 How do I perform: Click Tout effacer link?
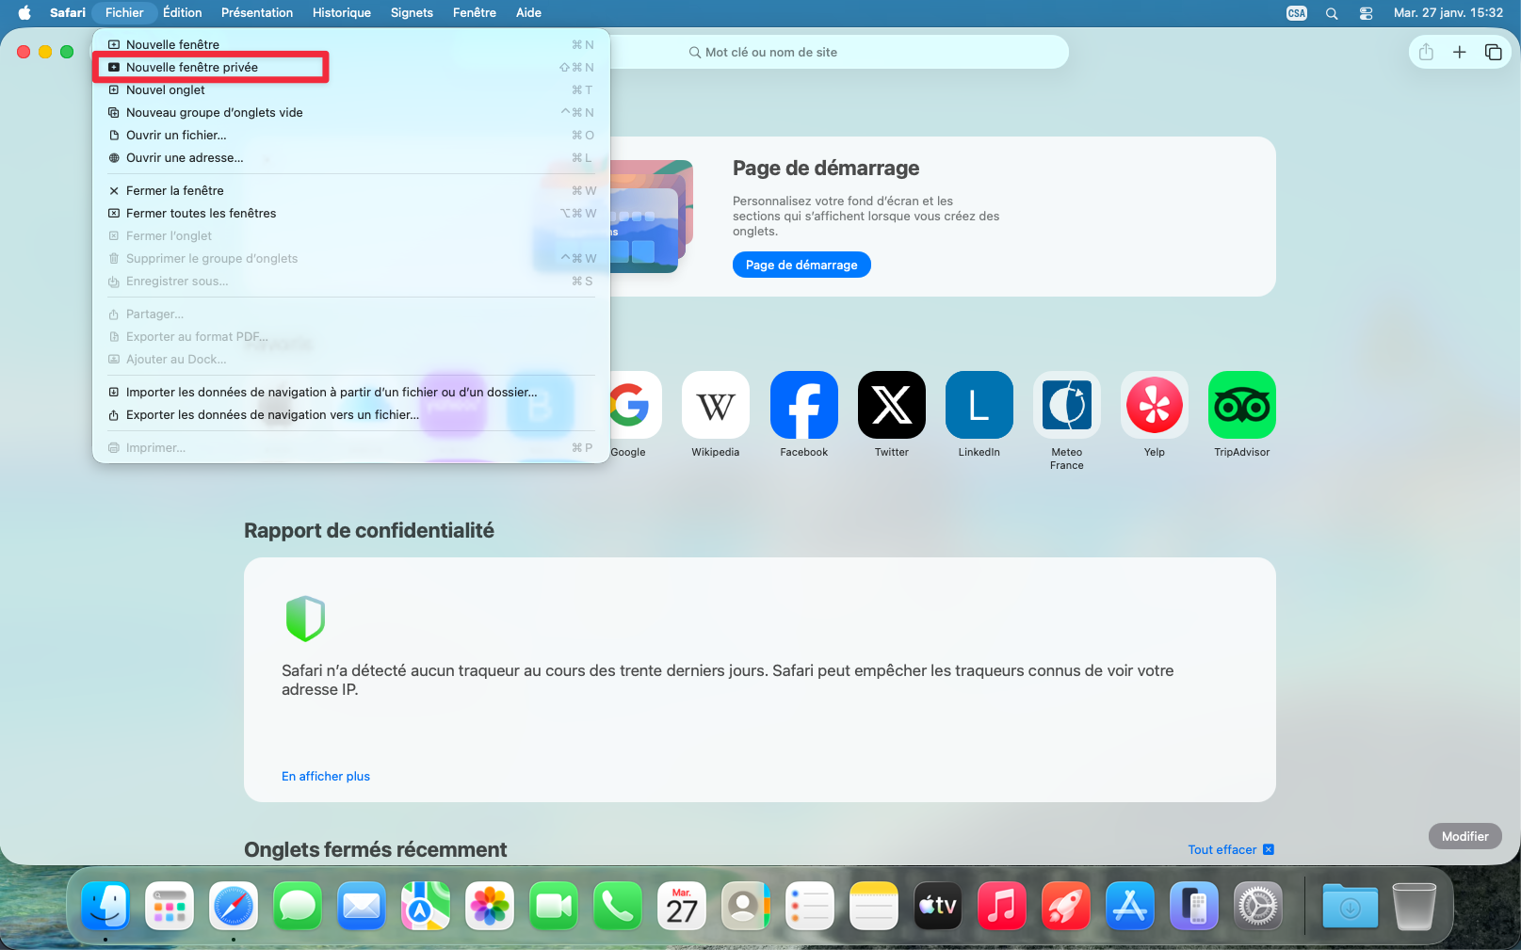click(1230, 849)
